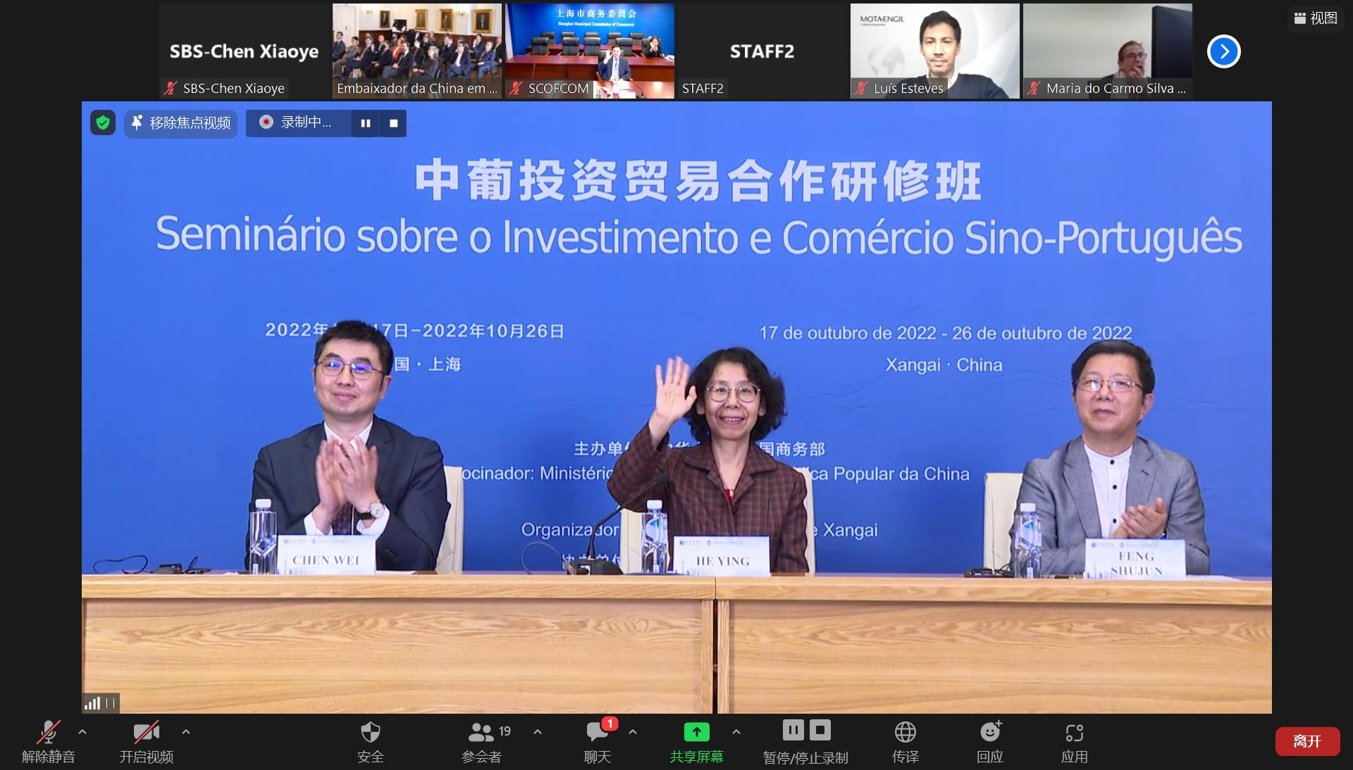Unmute microphone with 解除静音 button

(x=48, y=741)
